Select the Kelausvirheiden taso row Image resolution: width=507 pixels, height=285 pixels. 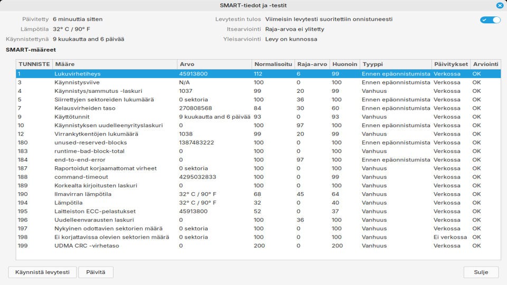tap(258, 108)
